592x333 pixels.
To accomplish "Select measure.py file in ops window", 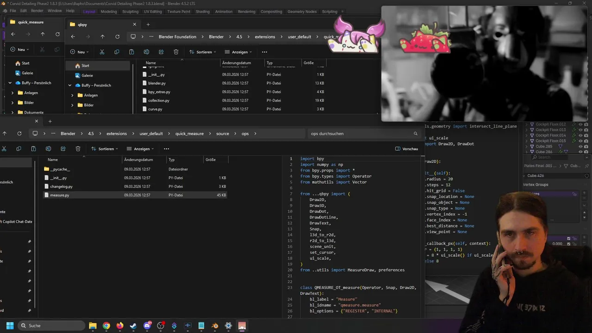I will click(135, 195).
